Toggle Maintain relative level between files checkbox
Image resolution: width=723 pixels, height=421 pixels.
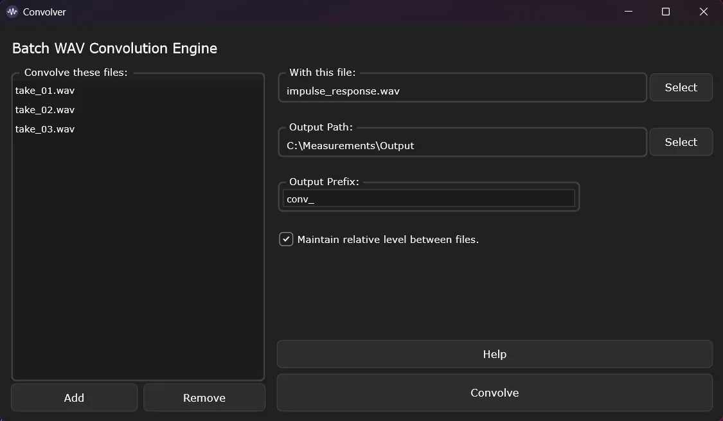pyautogui.click(x=286, y=239)
